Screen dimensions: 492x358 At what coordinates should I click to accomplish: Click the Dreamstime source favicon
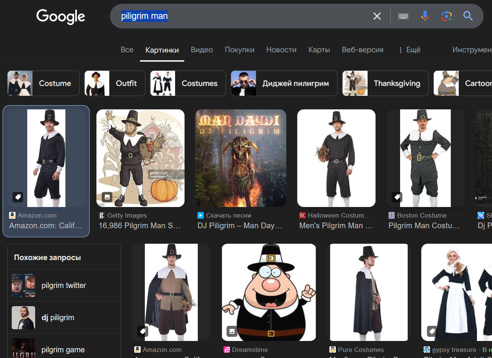pyautogui.click(x=227, y=350)
